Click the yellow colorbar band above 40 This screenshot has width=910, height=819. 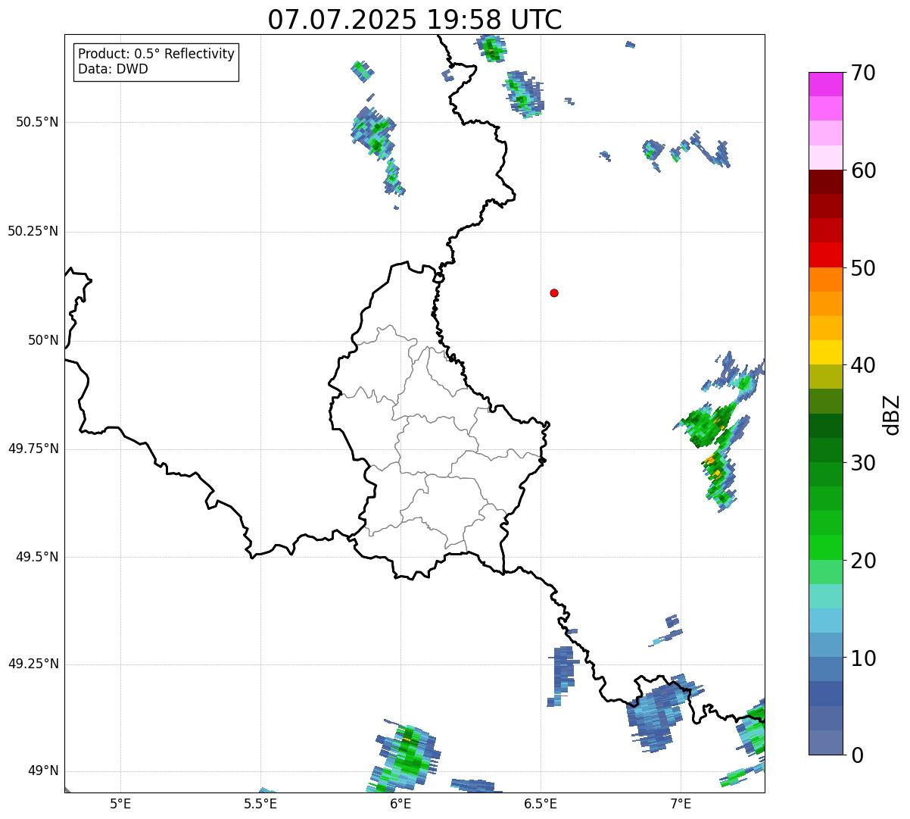[825, 352]
